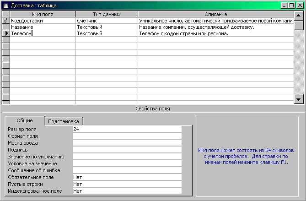Click the Значение по умолчанию input box
The image size is (306, 201).
[127, 157]
